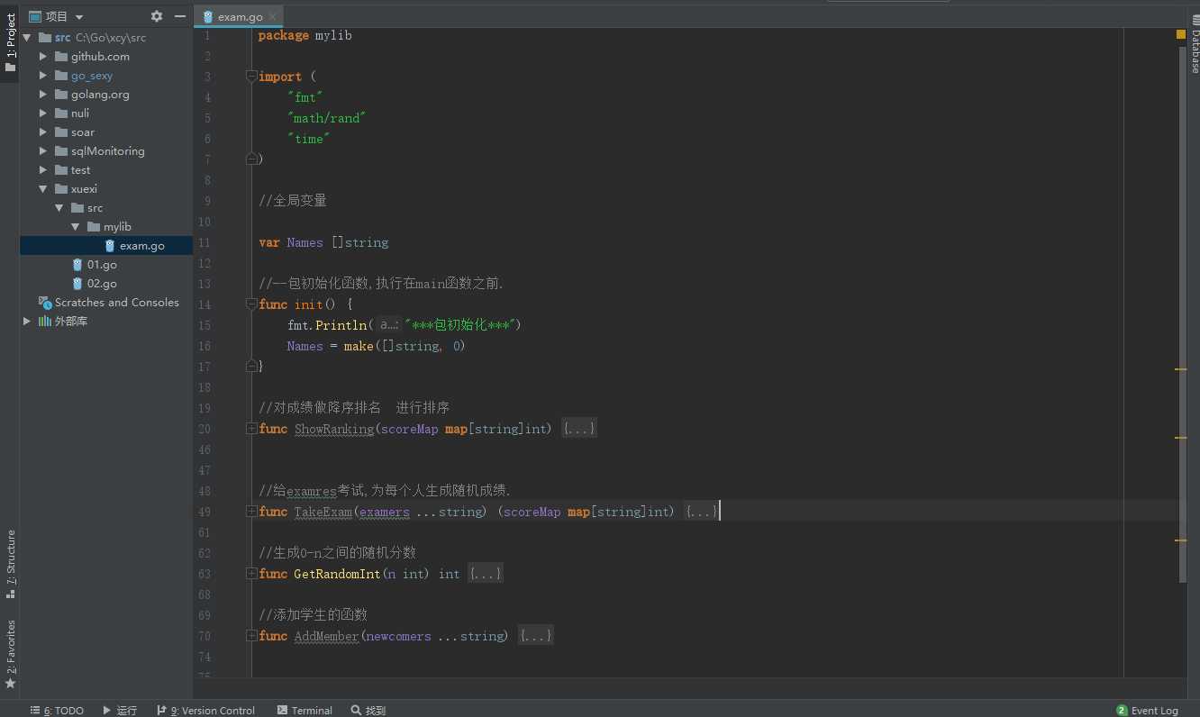Collapse the xuexi folder arrow
This screenshot has width=1200, height=717.
[x=42, y=189]
